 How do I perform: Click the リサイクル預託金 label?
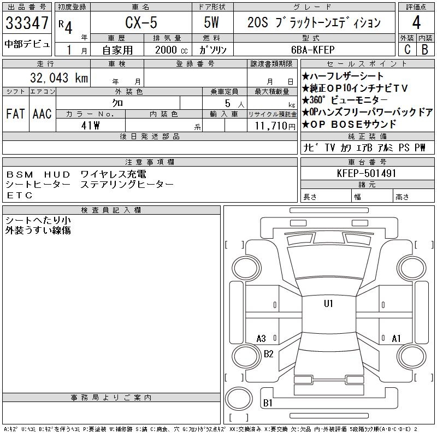[272, 114]
